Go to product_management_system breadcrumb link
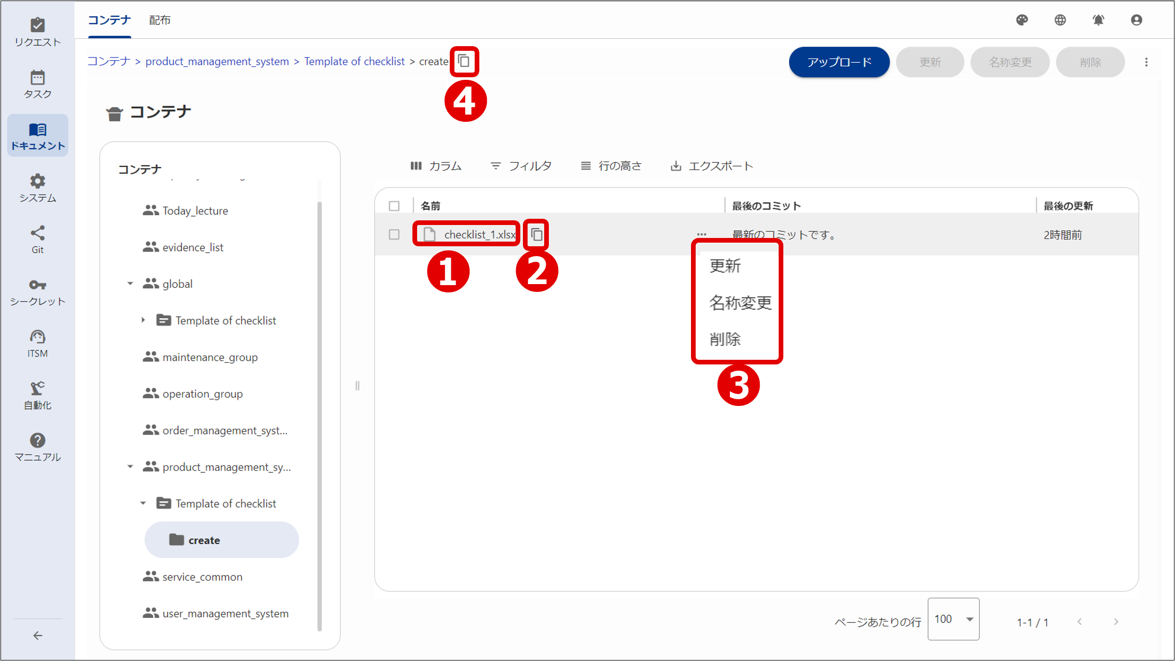This screenshot has width=1175, height=661. [217, 61]
